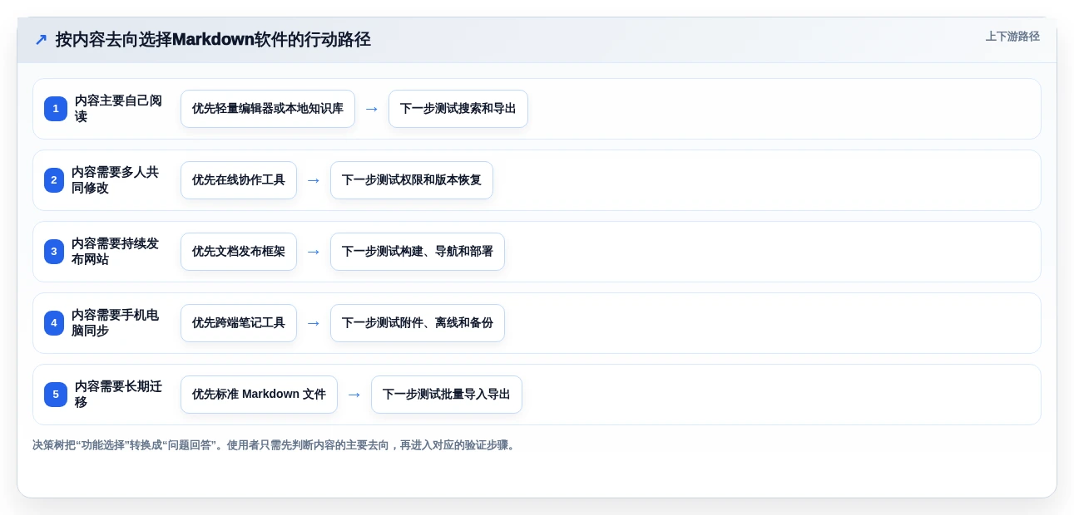This screenshot has height=515, width=1074.
Task: Click the step 5 number badge
Action: (56, 395)
